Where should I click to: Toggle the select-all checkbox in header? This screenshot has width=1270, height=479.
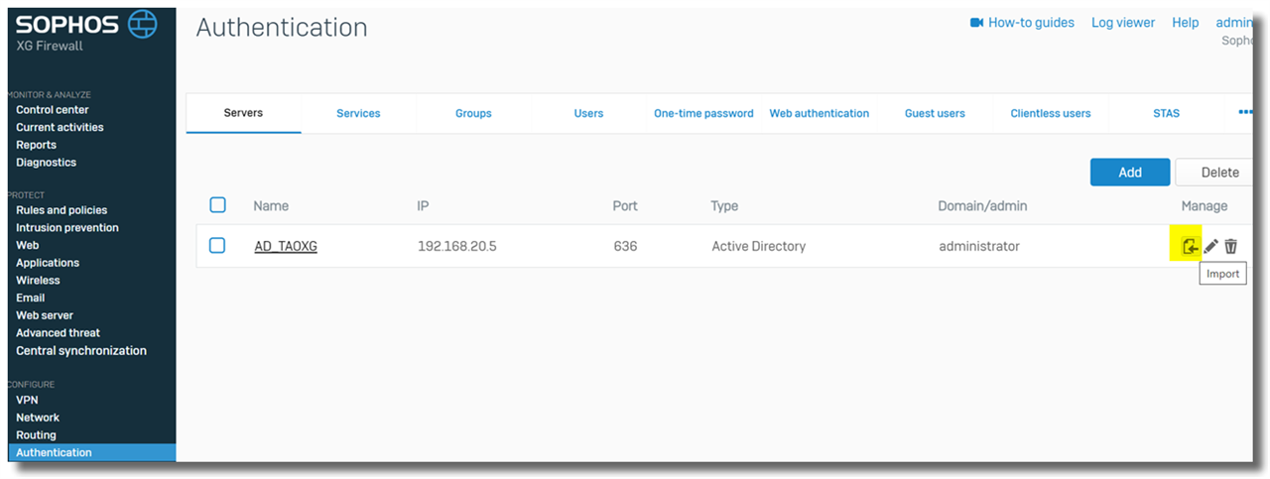217,205
